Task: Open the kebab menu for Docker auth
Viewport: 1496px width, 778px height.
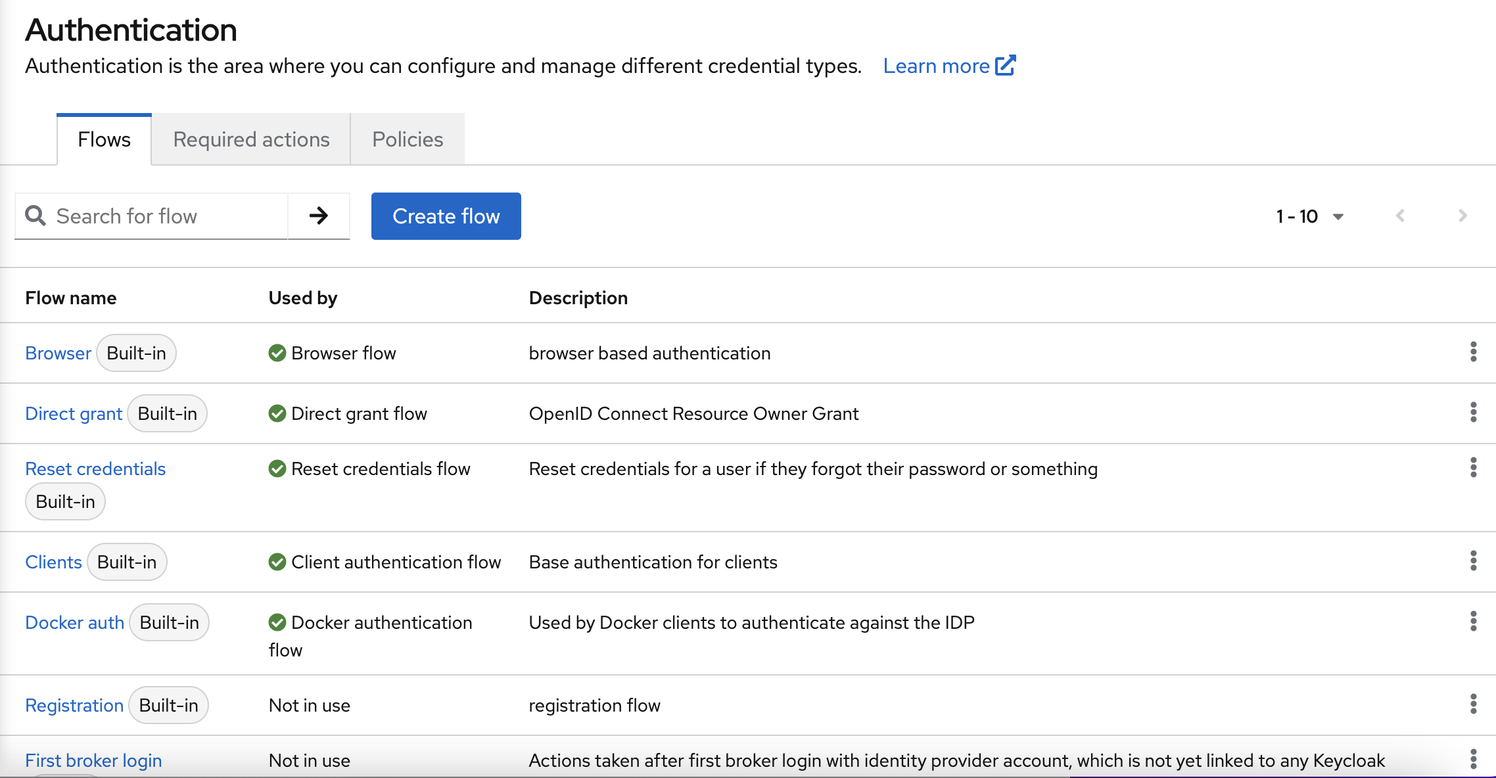Action: (1474, 622)
